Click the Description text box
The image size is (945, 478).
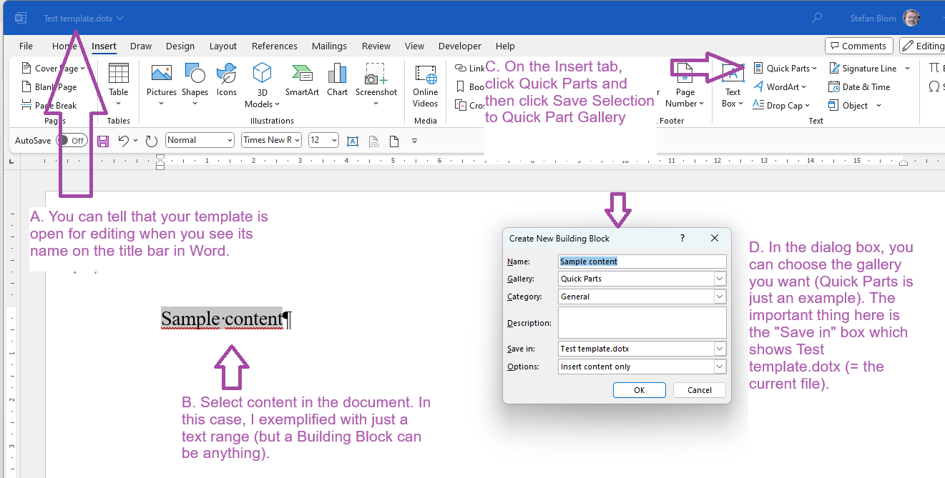click(642, 322)
